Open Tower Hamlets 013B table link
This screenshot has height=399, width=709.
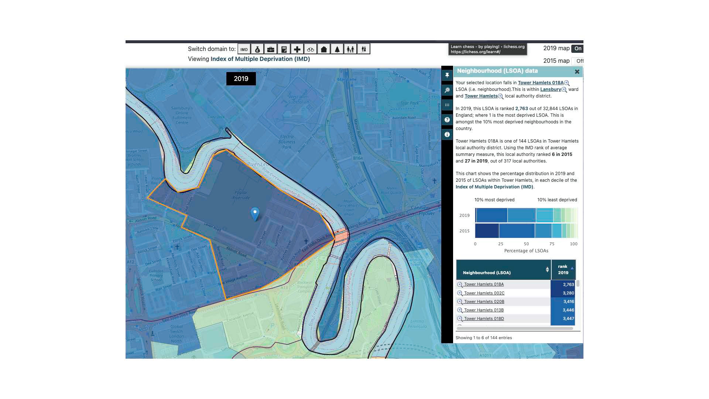tap(484, 310)
